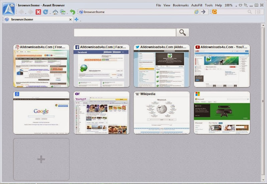The image size is (267, 184).
Task: Choose search engine via orange search icon
Action: pos(214,12)
